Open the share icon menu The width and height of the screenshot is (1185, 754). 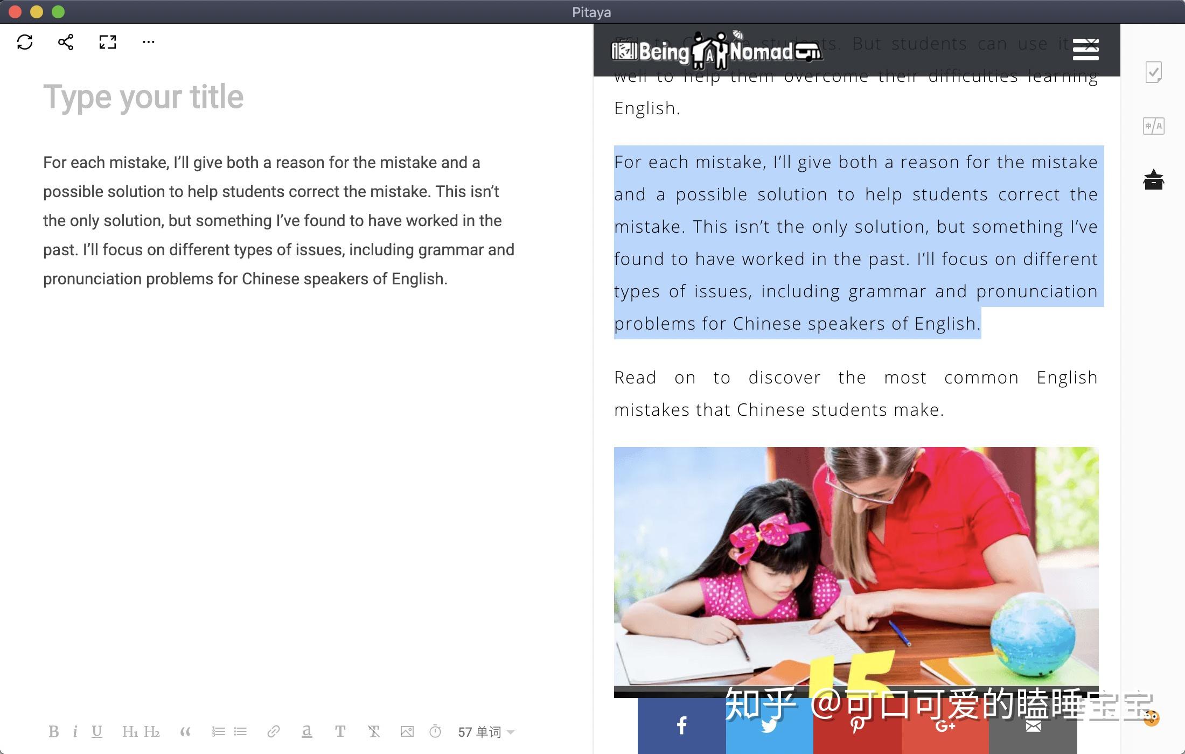[x=66, y=40]
